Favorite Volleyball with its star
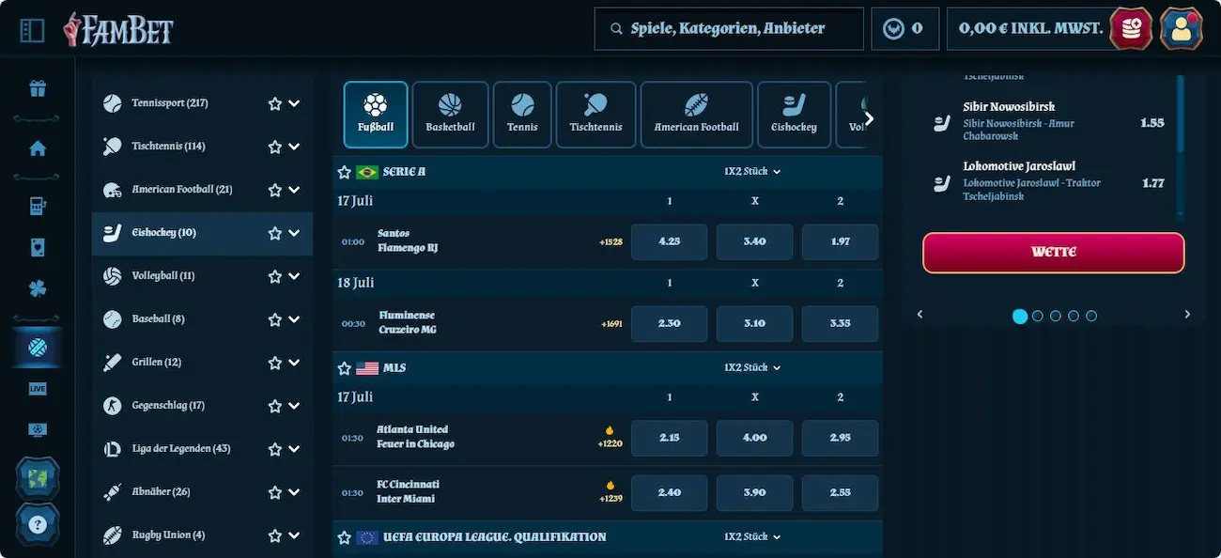Screen dimensions: 1221x558 tap(275, 276)
